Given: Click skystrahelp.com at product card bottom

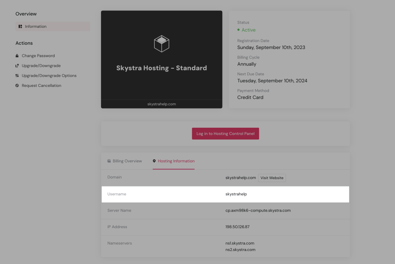Looking at the screenshot, I should click(162, 104).
